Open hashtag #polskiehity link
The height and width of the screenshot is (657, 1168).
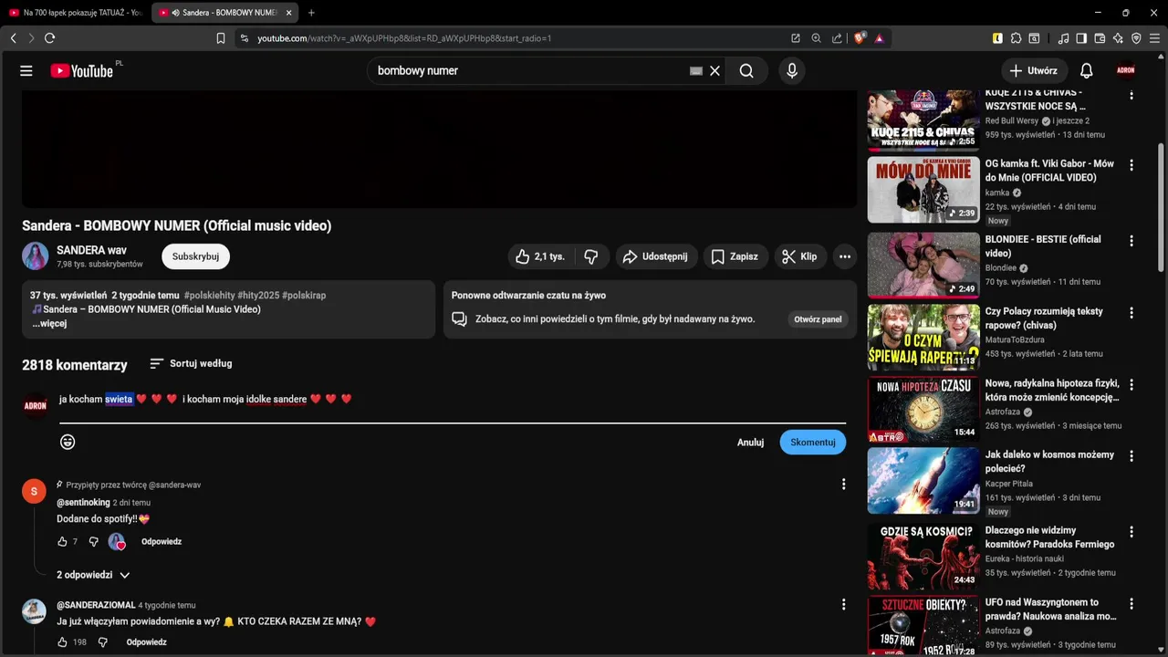tap(209, 296)
